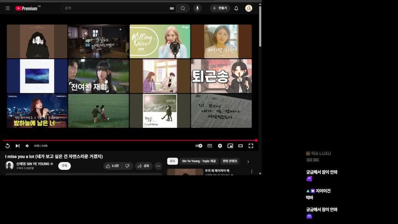Click the page vertical scrollbar
Screen dimensions: 398x224
tap(260, 27)
